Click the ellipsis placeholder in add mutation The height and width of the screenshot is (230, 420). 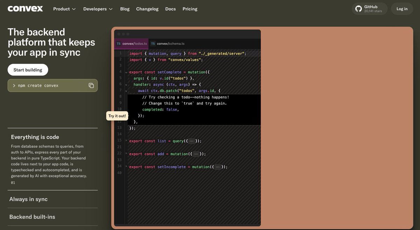[x=196, y=154]
